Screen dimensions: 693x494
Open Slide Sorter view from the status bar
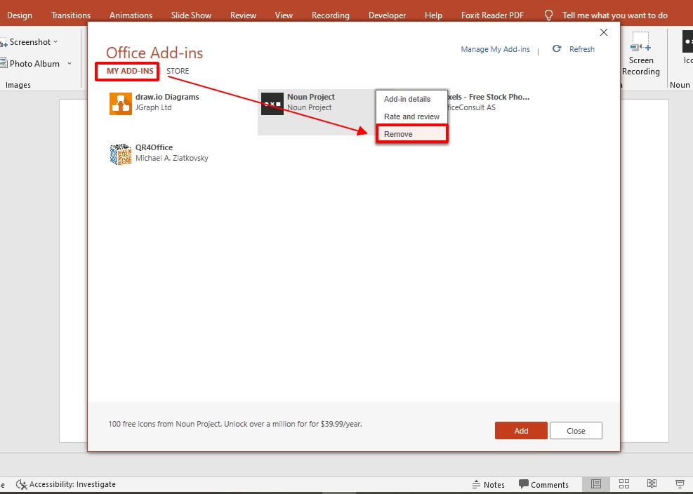pos(623,483)
